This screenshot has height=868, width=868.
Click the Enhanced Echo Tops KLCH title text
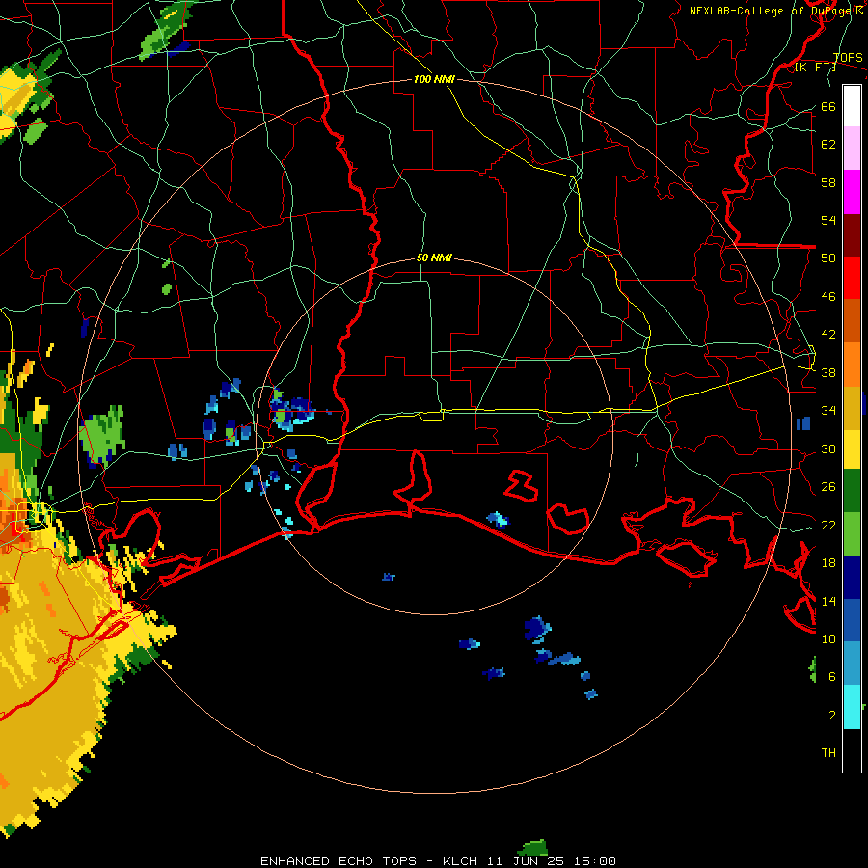438,861
